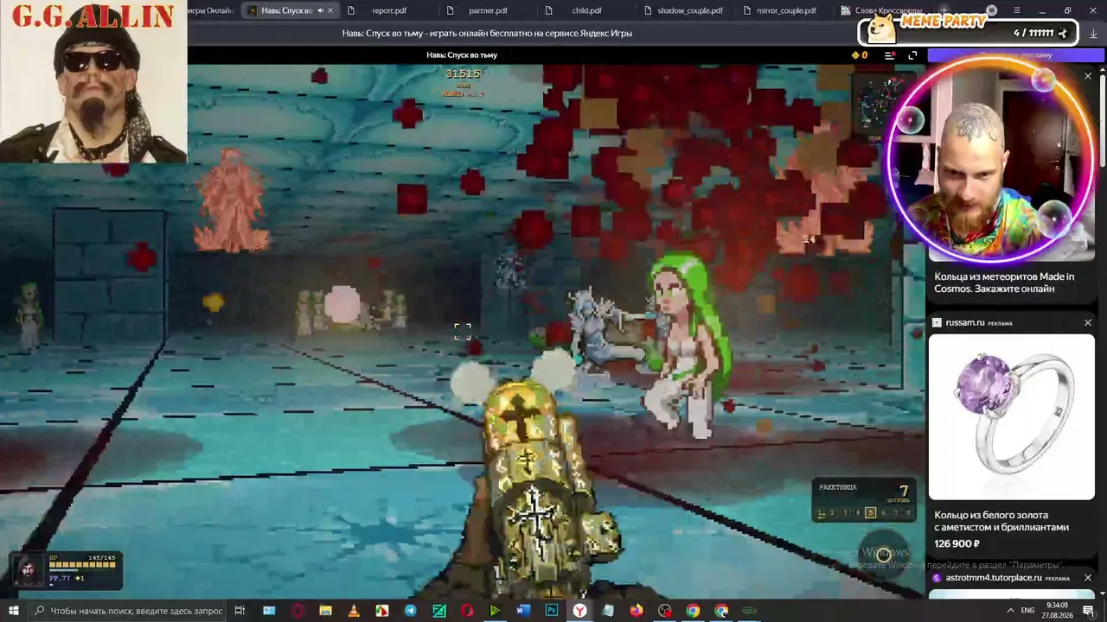Open Opera browser from the taskbar

tap(467, 611)
